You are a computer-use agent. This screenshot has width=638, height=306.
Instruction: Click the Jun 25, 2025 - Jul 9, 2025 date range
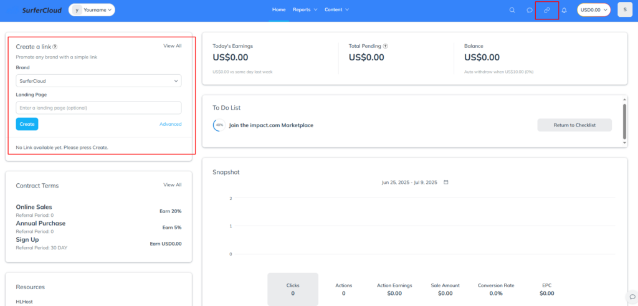tap(409, 183)
